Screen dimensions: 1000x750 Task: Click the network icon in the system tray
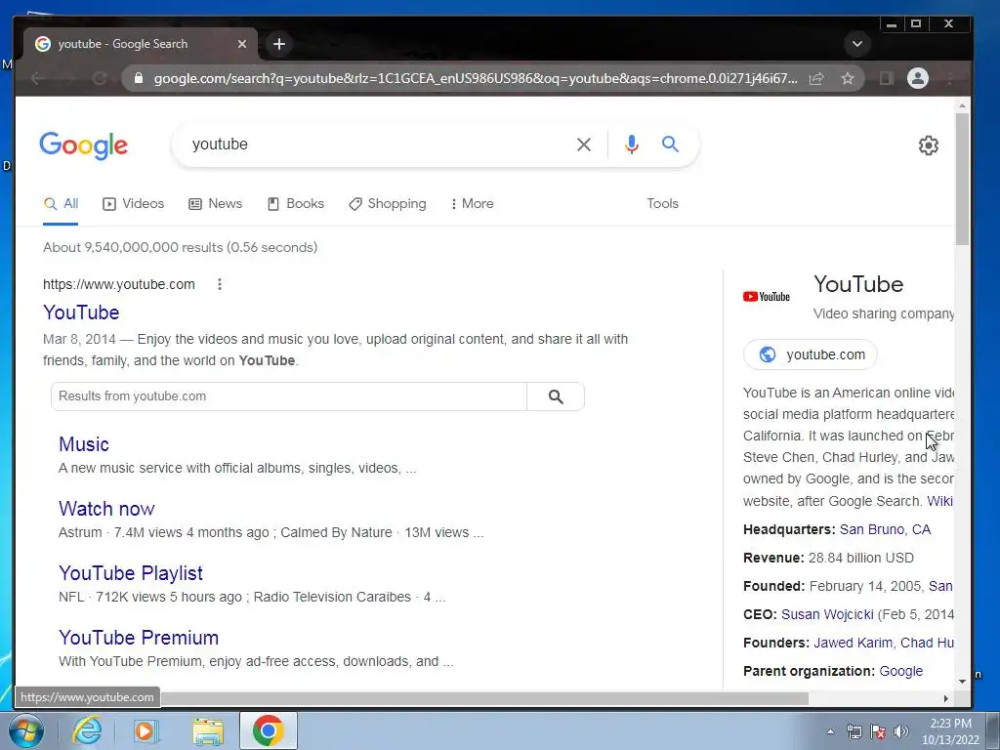[x=854, y=731]
